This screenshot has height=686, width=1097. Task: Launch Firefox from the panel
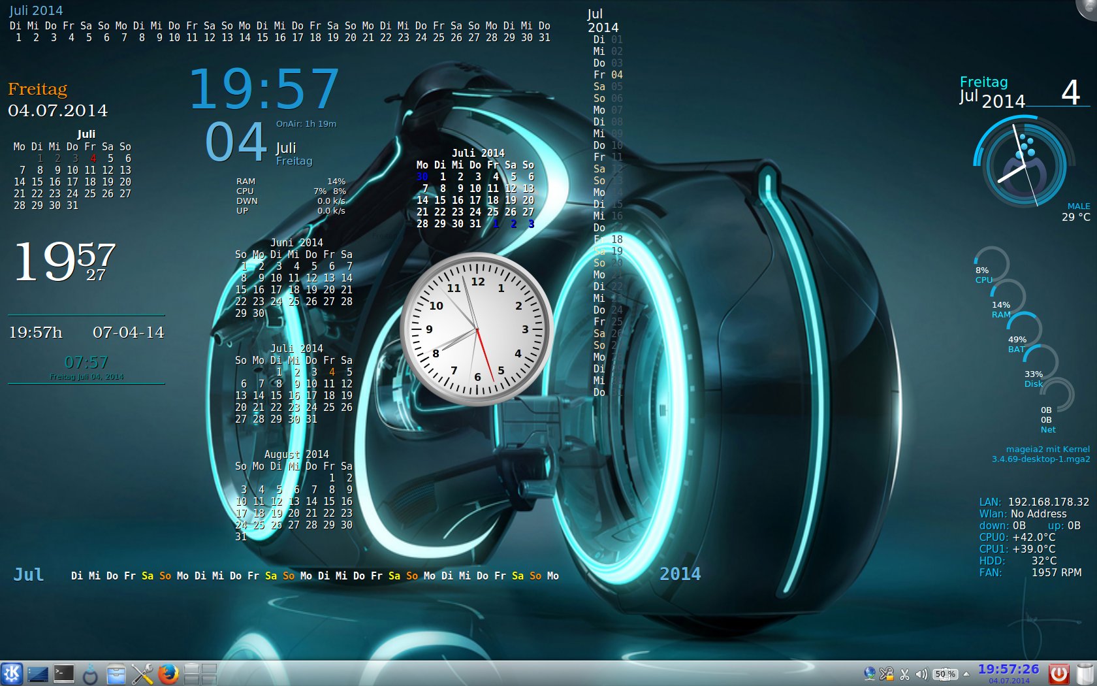[168, 674]
